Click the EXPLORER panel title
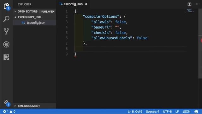Viewport: 202px width, 114px height. point(25,4)
